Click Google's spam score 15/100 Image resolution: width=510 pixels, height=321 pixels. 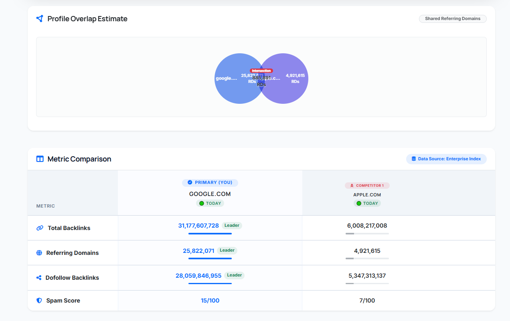click(x=210, y=301)
